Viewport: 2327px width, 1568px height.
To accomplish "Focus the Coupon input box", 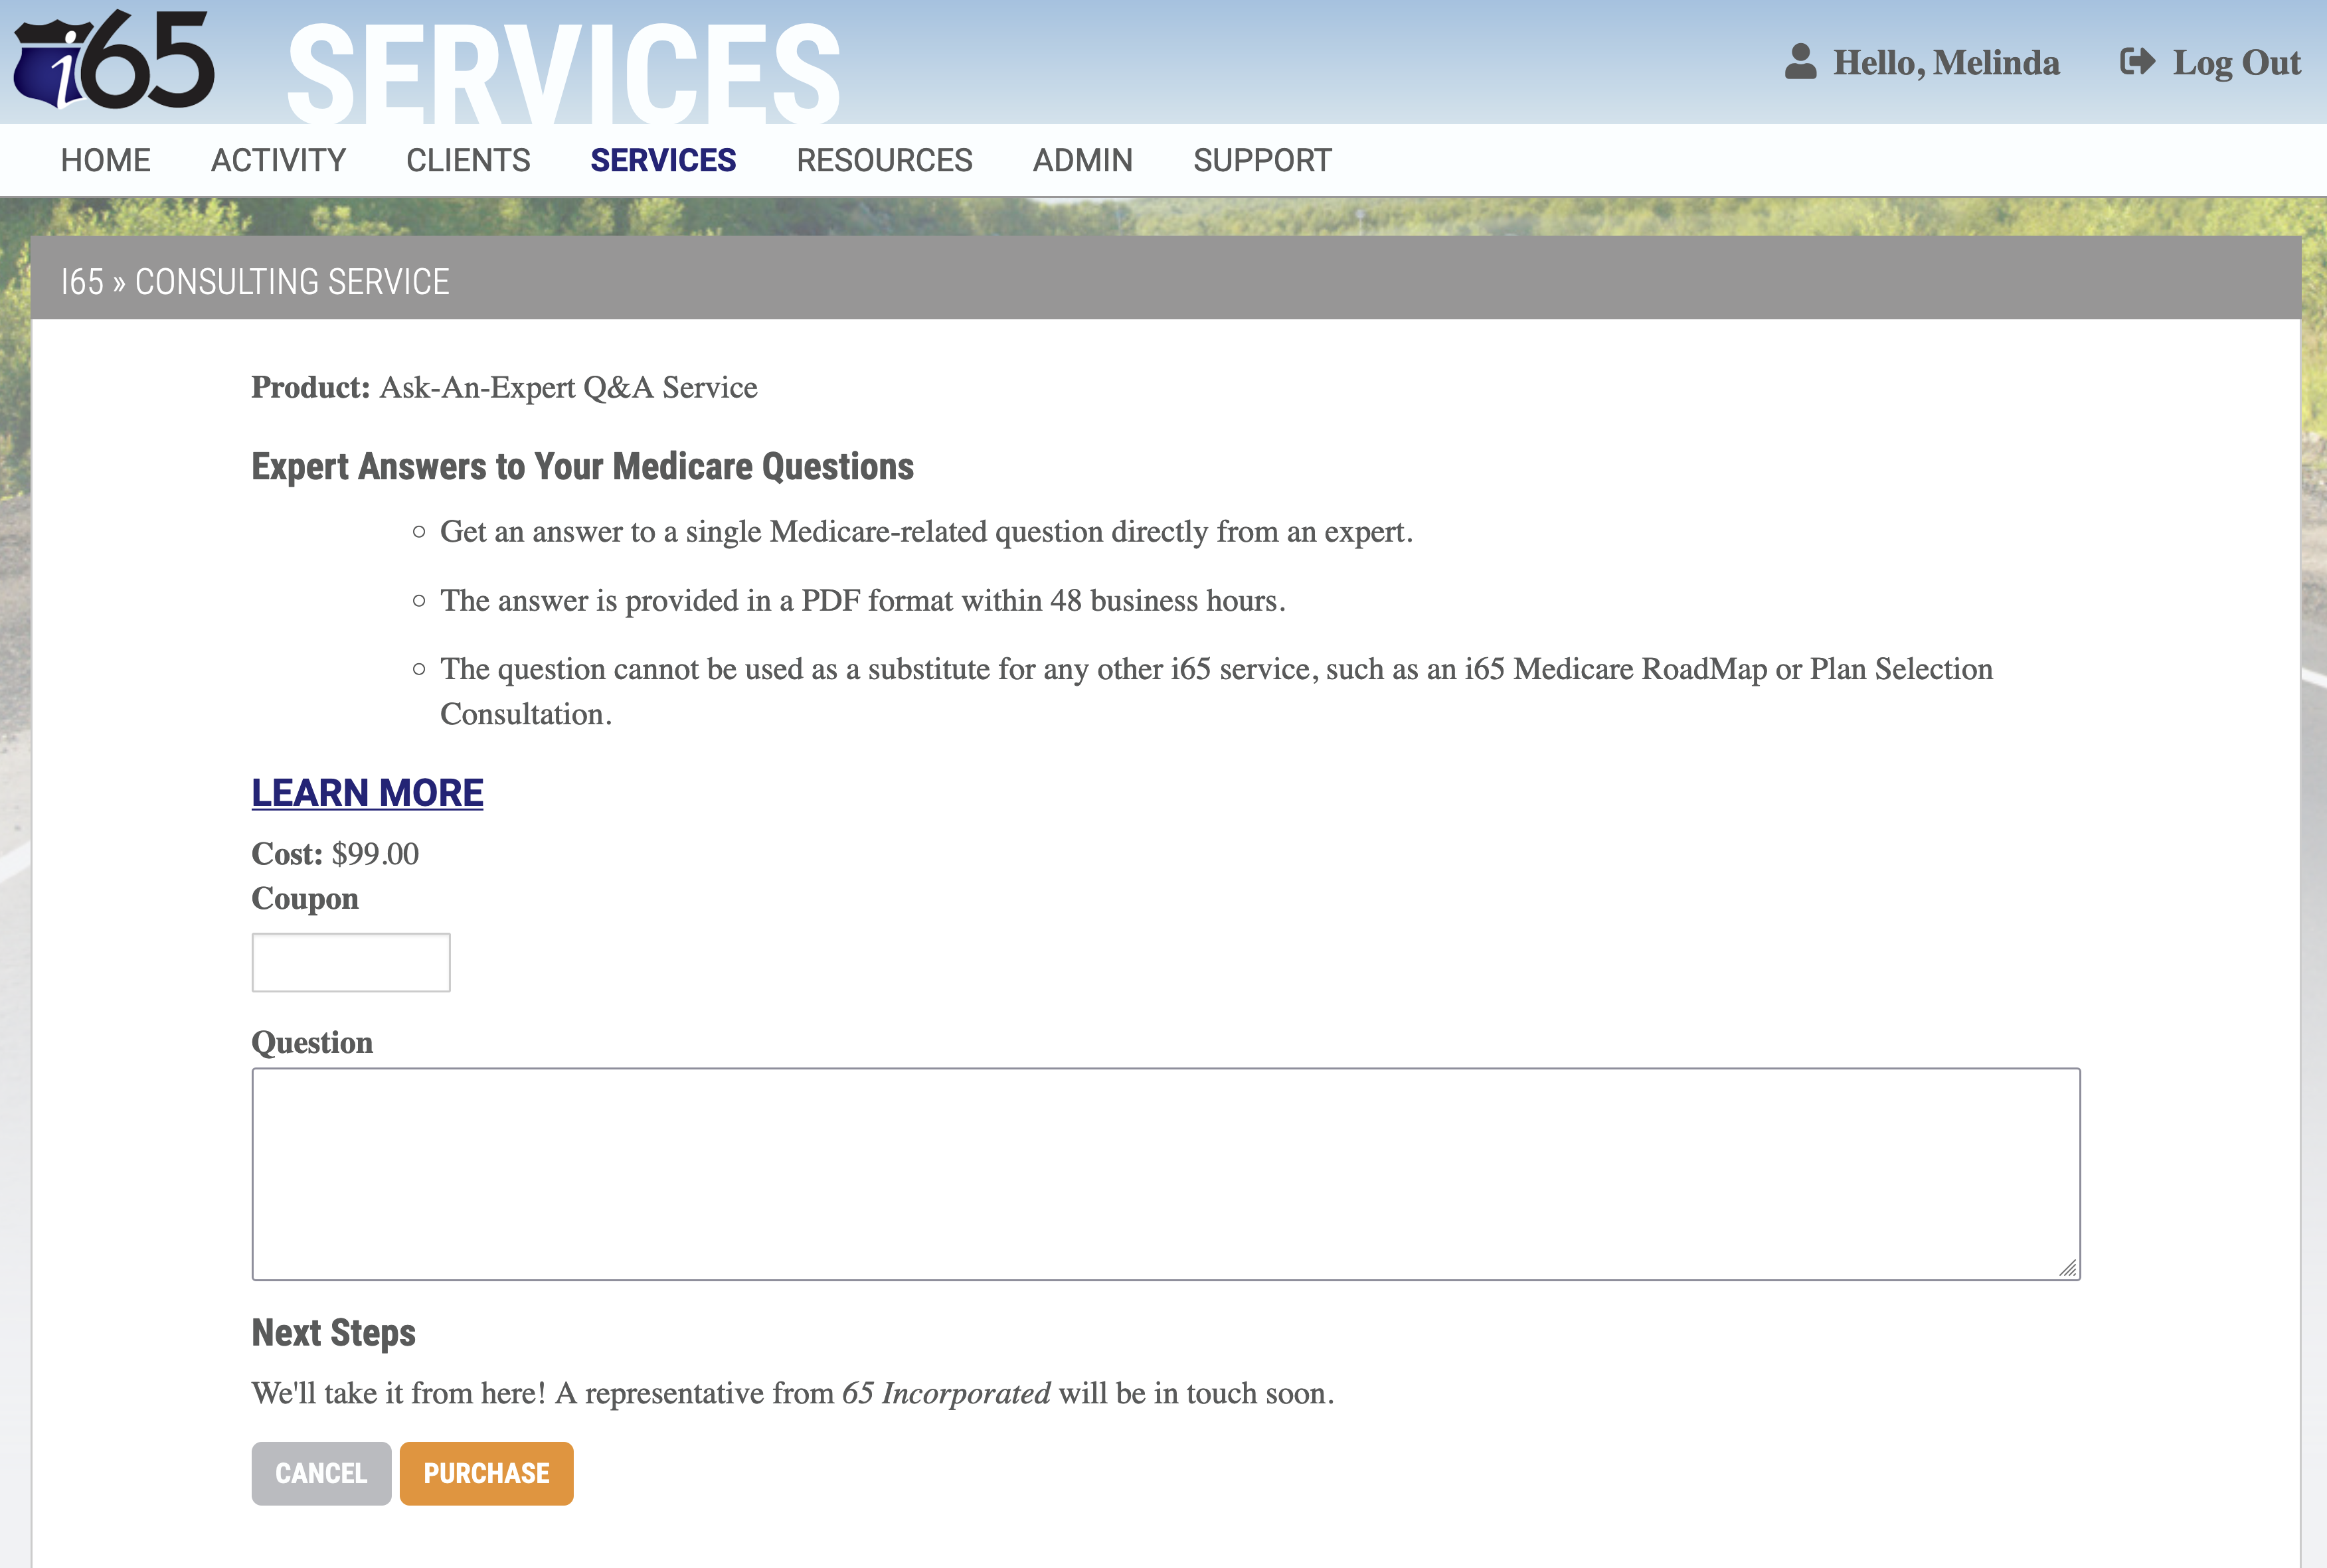I will tap(350, 962).
